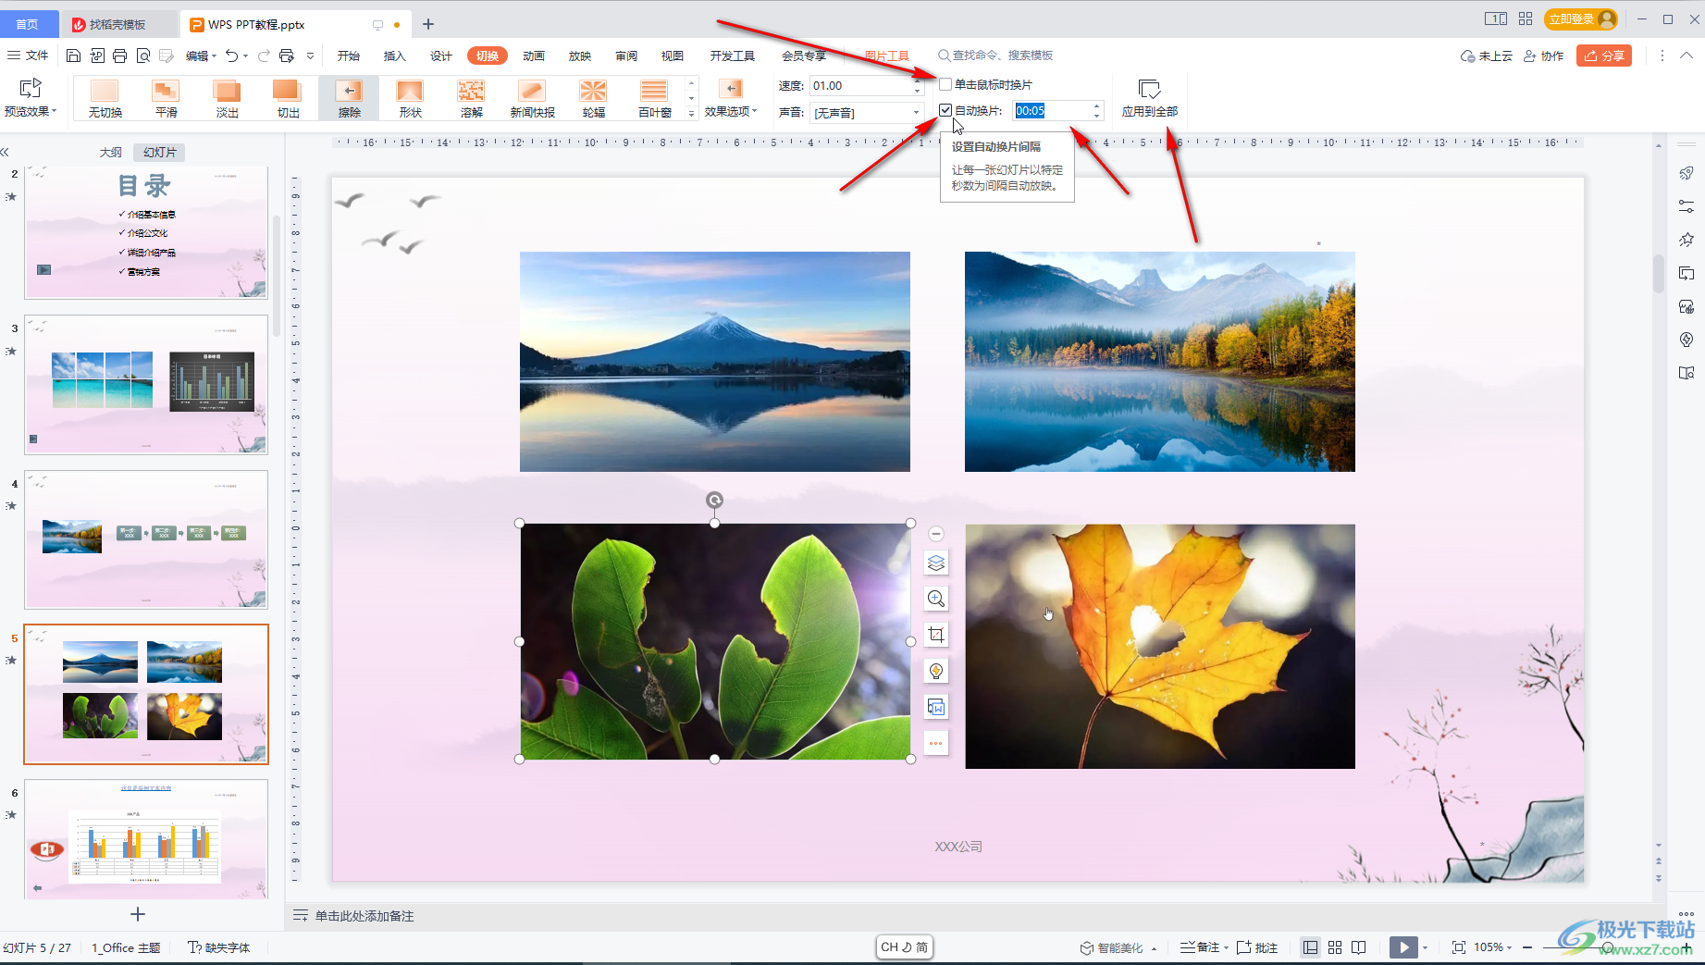This screenshot has width=1705, height=965.
Task: Switch to the 大纲 outline pane tab
Action: point(111,152)
